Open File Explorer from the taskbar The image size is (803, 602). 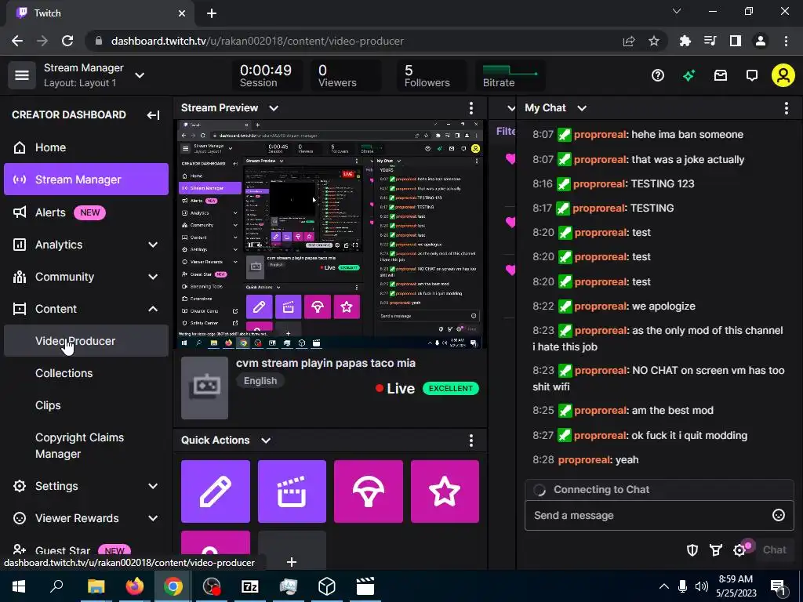pos(96,586)
